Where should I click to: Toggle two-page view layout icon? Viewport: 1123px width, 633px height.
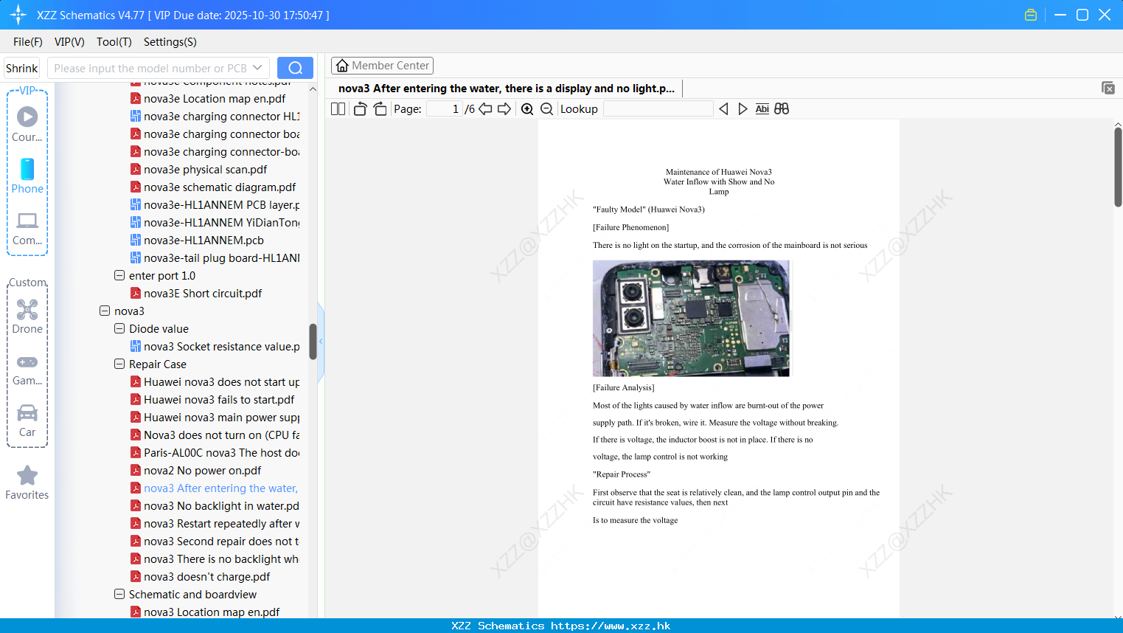point(338,108)
